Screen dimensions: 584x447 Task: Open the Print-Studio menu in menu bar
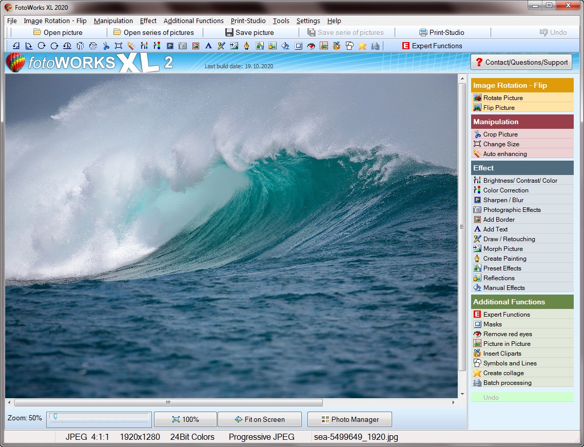point(248,21)
